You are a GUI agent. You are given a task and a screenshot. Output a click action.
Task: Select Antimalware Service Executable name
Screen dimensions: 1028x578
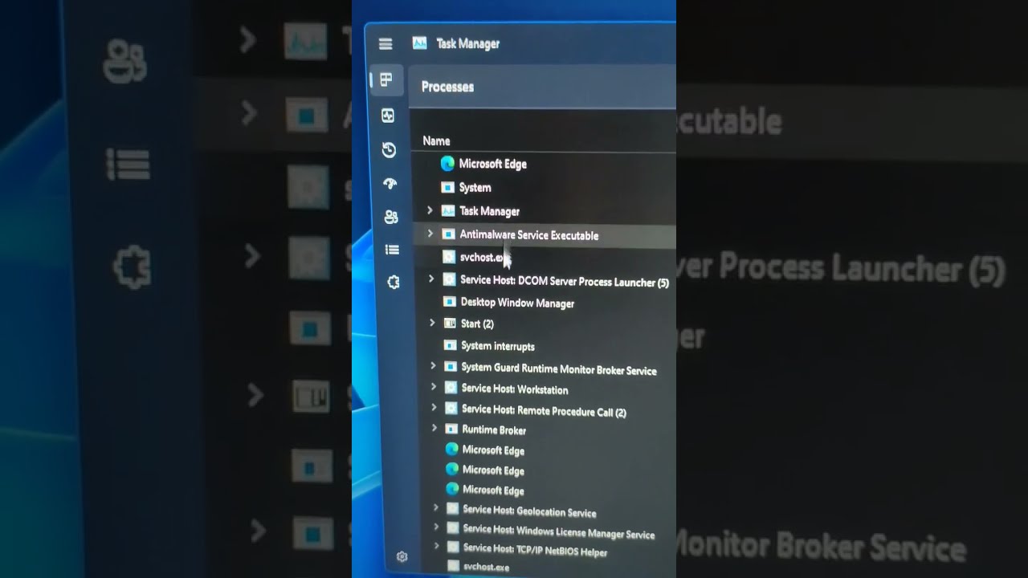528,236
